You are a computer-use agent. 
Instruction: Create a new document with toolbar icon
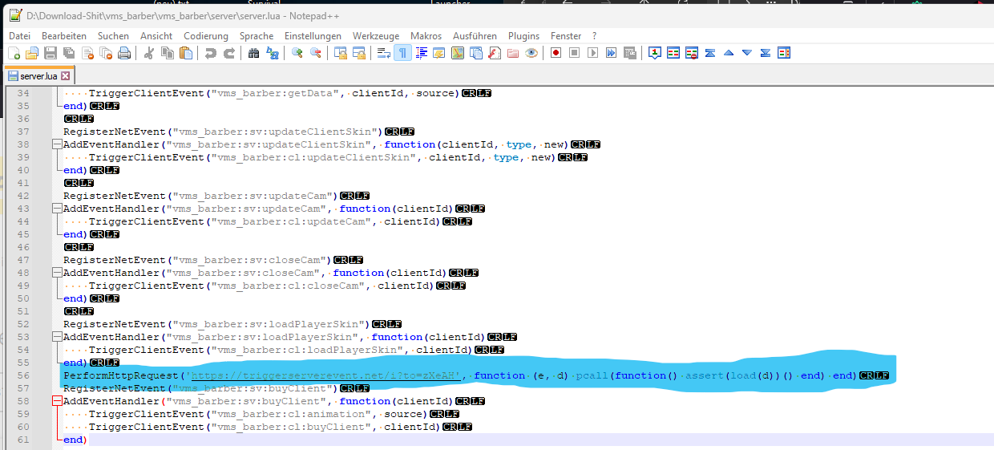14,53
